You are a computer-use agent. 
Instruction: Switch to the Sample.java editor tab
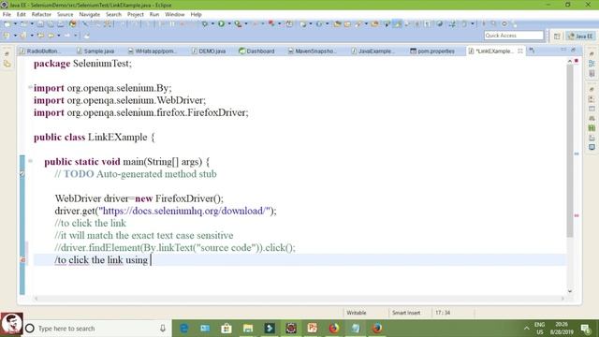click(95, 51)
